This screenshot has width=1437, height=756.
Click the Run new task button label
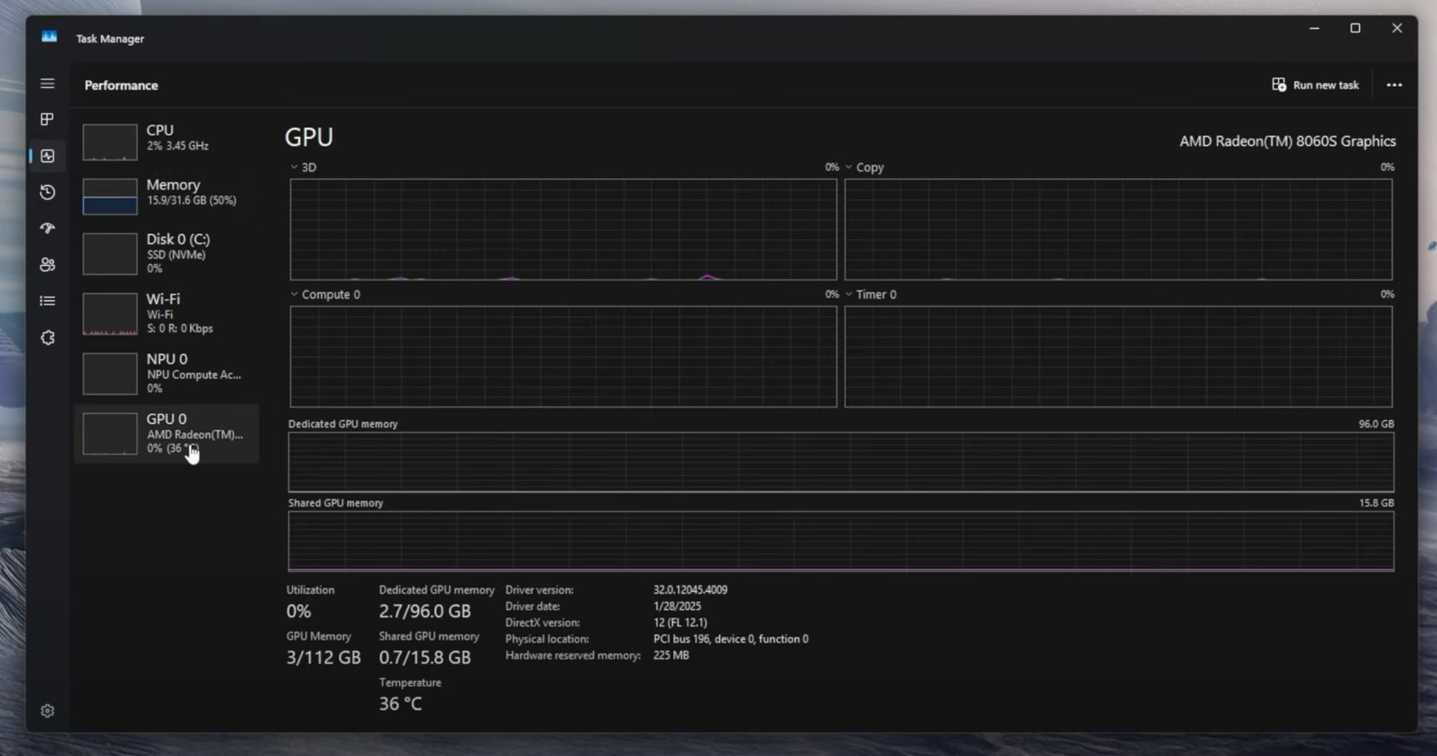click(1325, 85)
